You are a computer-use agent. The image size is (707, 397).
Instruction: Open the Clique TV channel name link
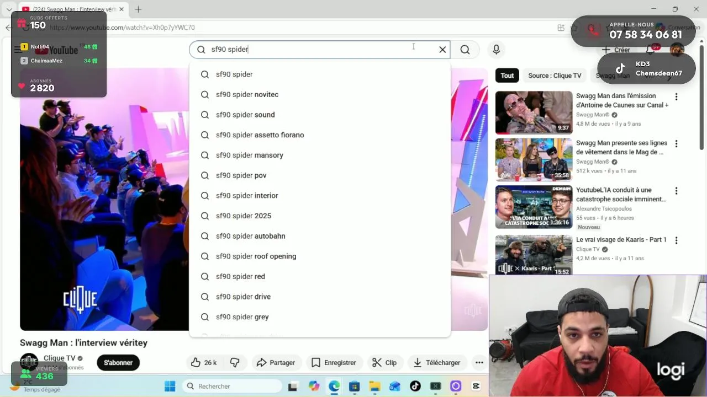pos(59,358)
